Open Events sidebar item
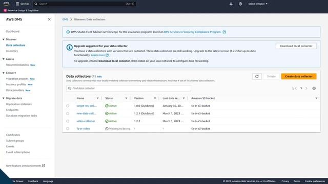Viewport: 328px width, 184px height. coord(10,147)
